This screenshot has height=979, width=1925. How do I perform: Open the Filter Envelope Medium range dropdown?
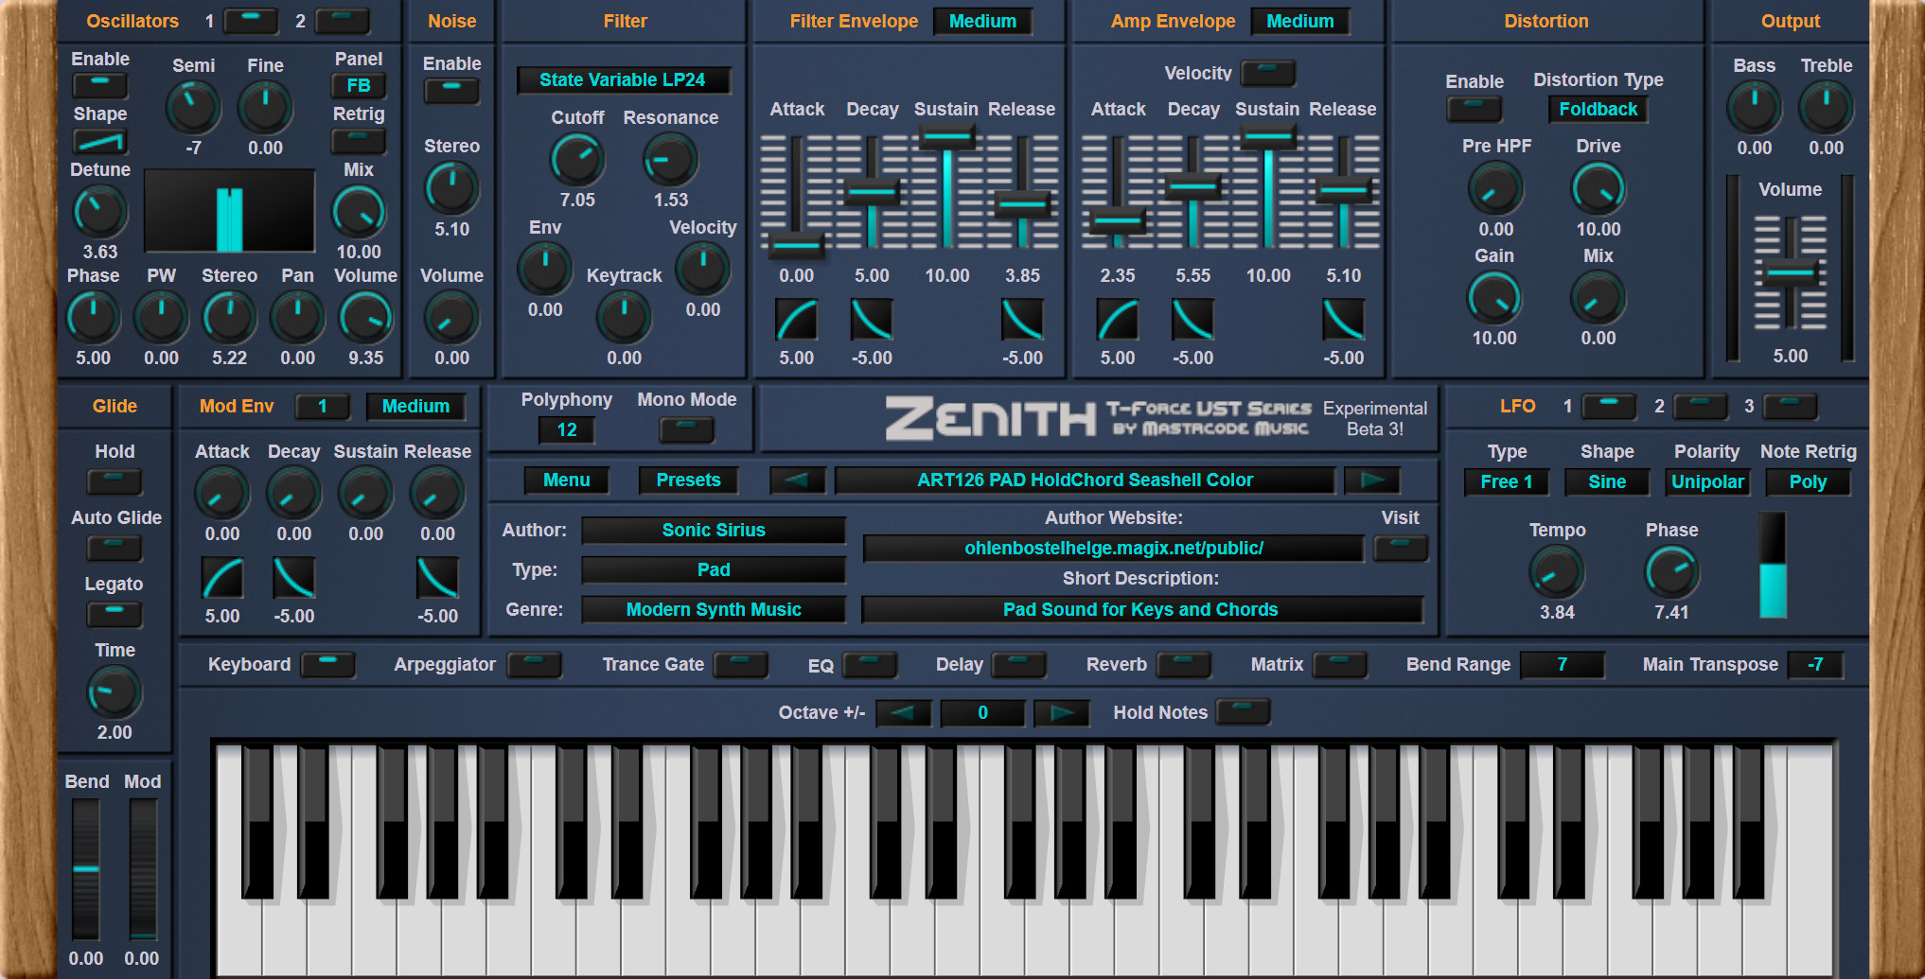pos(982,21)
